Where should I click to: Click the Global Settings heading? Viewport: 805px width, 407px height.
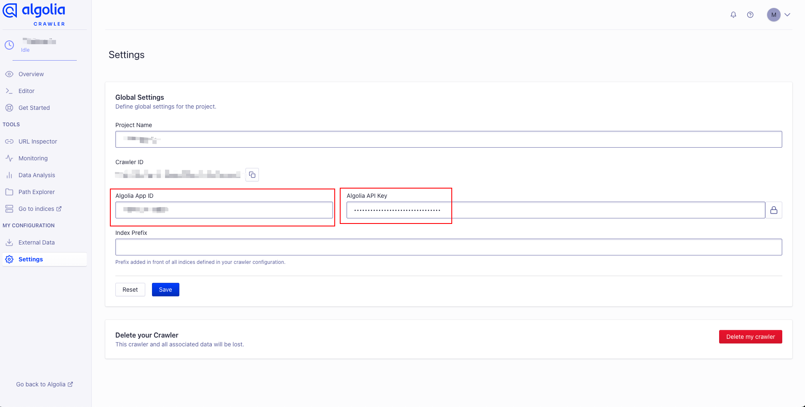[x=140, y=97]
